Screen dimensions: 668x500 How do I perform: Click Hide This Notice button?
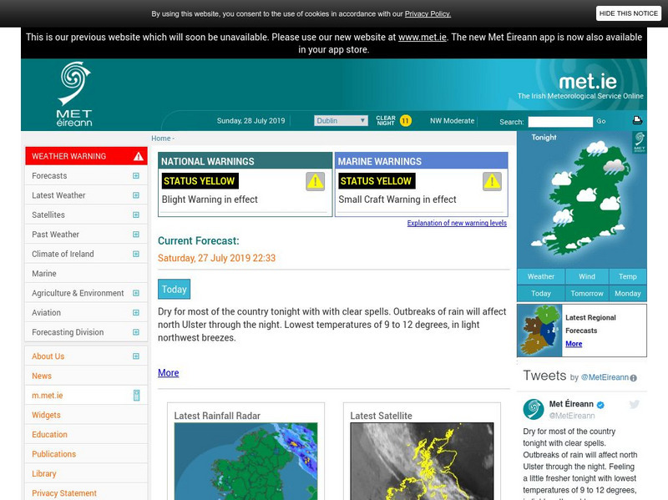coord(629,13)
